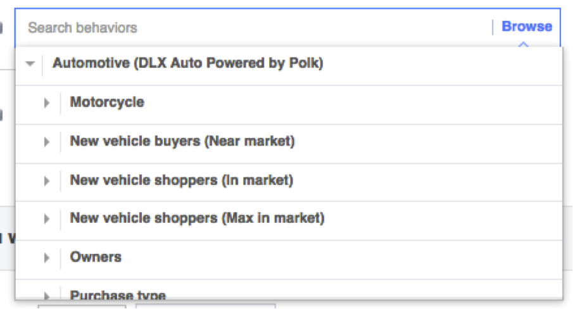
Task: Collapse the Automotive category arrow
Action: tap(29, 63)
